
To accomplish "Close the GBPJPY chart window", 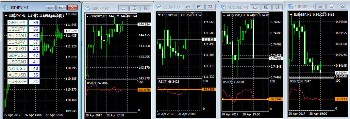I will (x=145, y=8).
